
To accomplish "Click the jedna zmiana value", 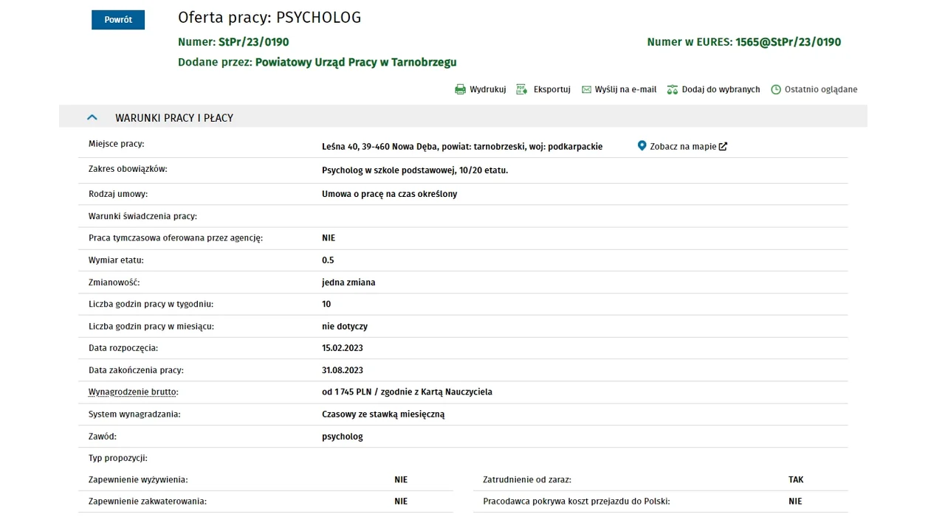I will point(348,282).
